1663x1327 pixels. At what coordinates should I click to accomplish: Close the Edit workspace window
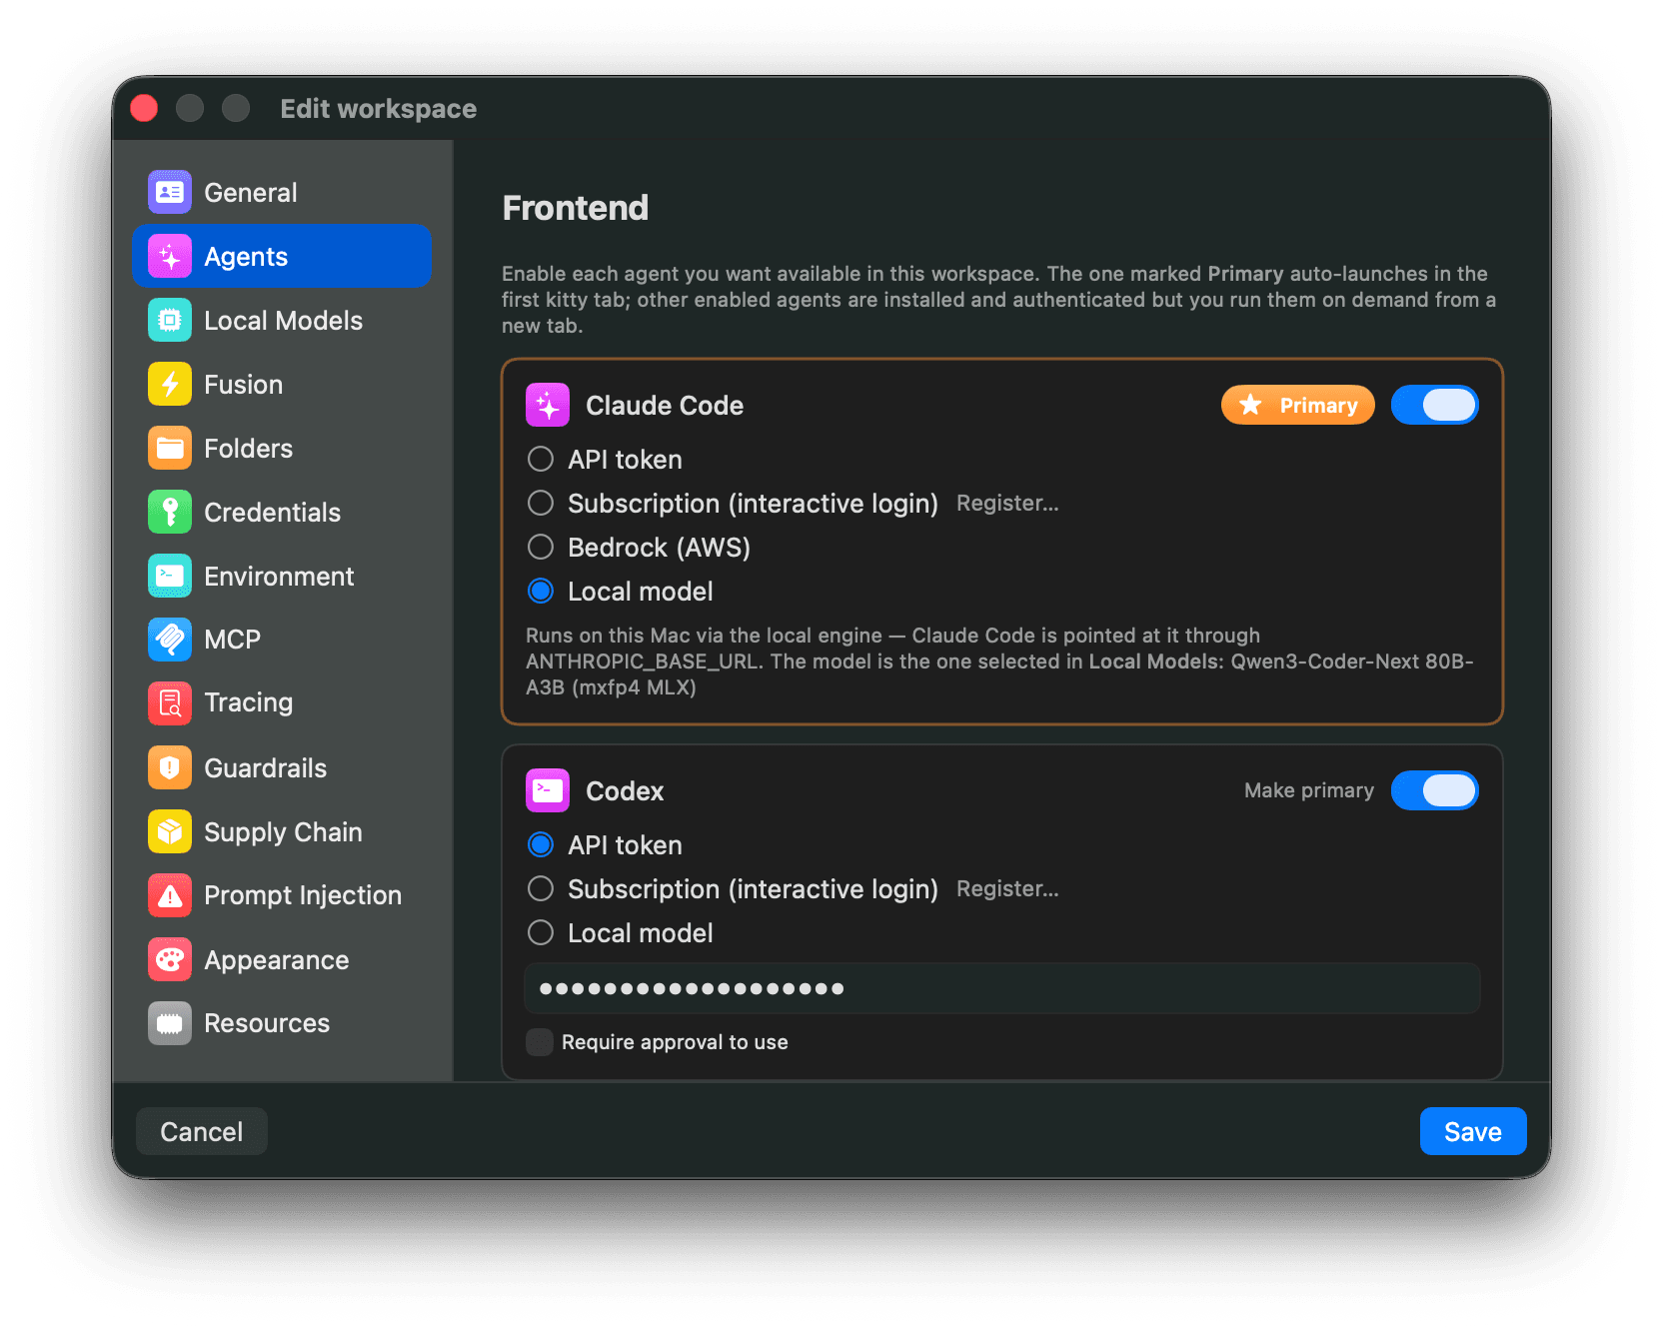pyautogui.click(x=144, y=108)
